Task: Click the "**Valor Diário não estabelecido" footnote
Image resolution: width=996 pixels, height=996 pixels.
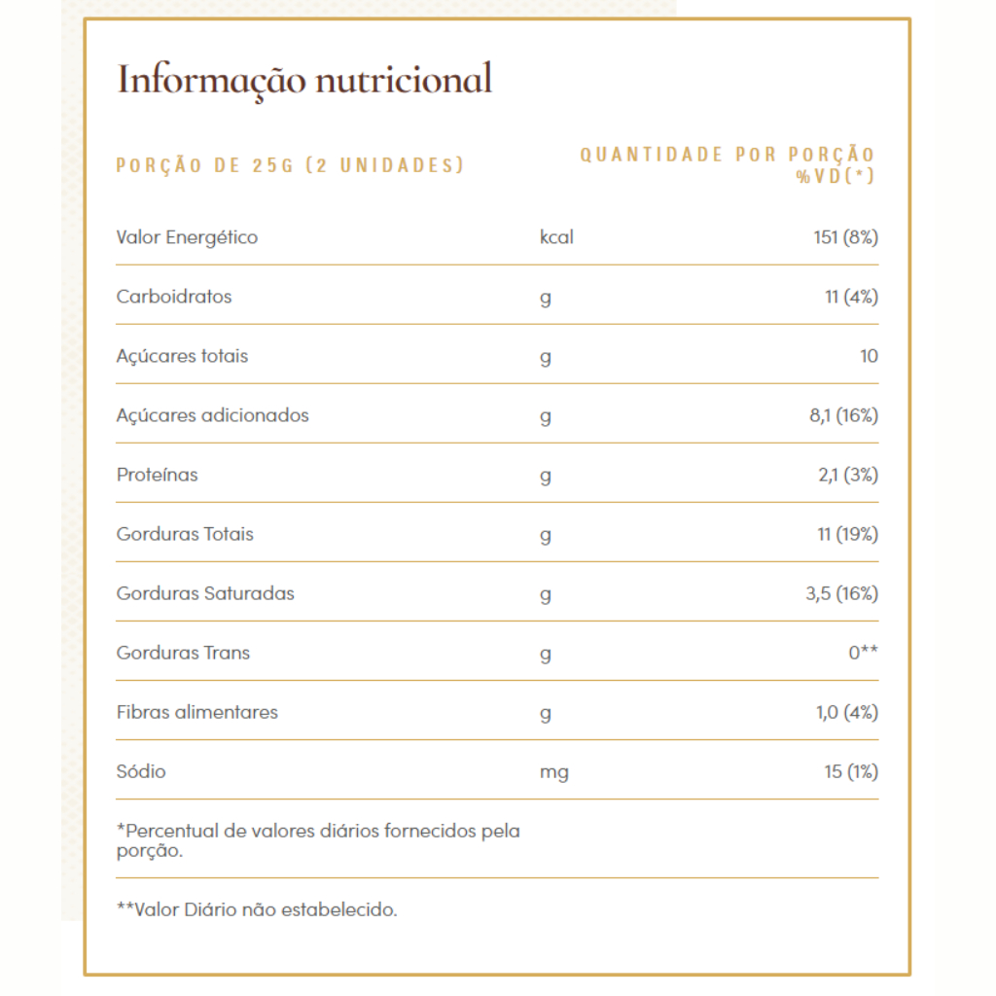Action: 257,910
